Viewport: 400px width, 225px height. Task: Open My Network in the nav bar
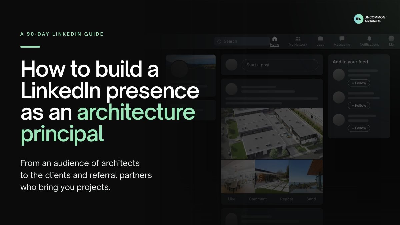coord(298,41)
